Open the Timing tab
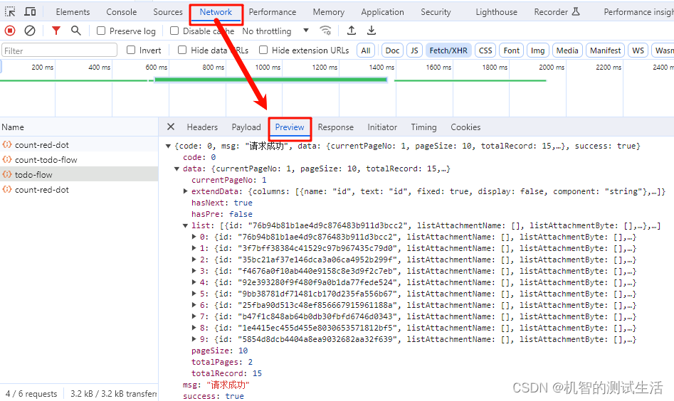 click(x=423, y=127)
